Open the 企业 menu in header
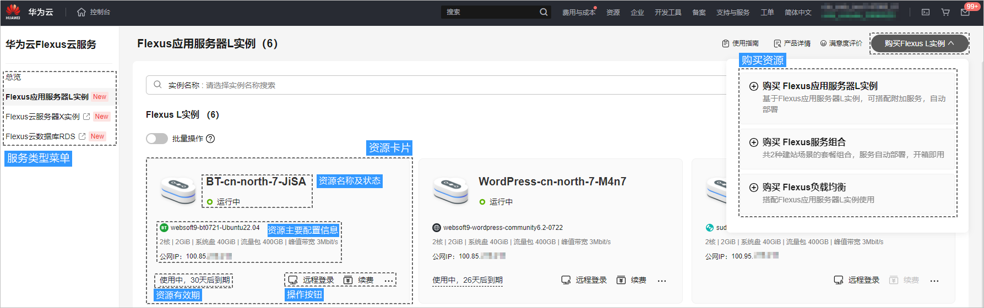This screenshot has height=308, width=984. coord(637,12)
